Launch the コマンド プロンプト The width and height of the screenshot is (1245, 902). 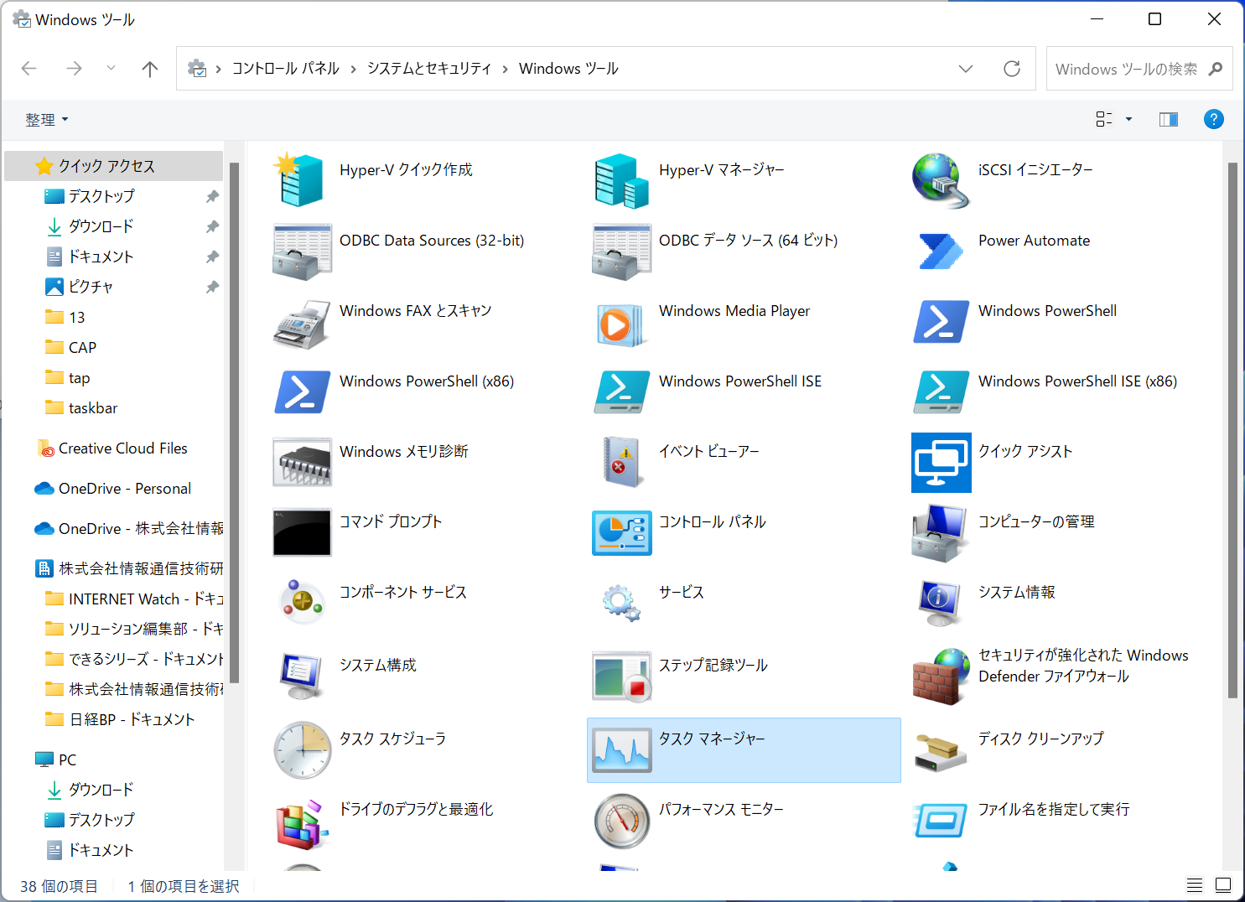click(391, 521)
